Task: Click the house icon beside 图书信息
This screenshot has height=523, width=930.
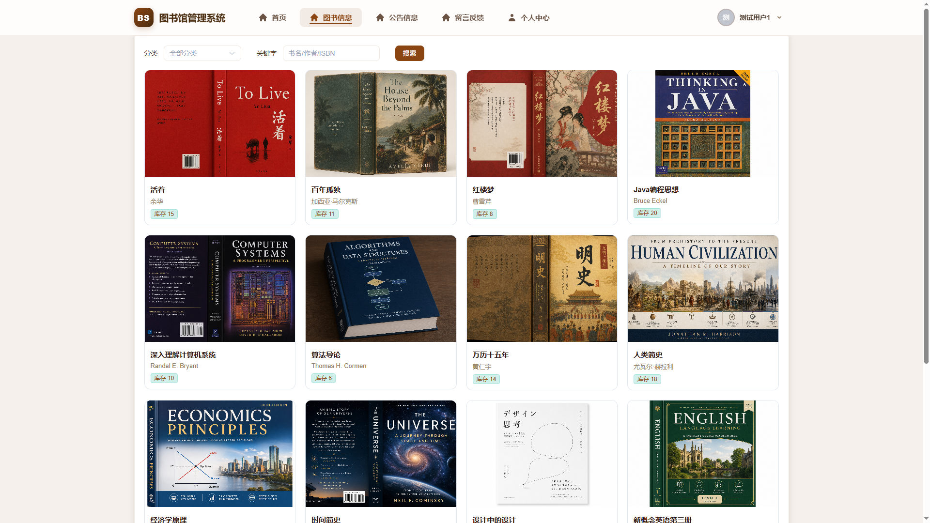Action: point(314,17)
